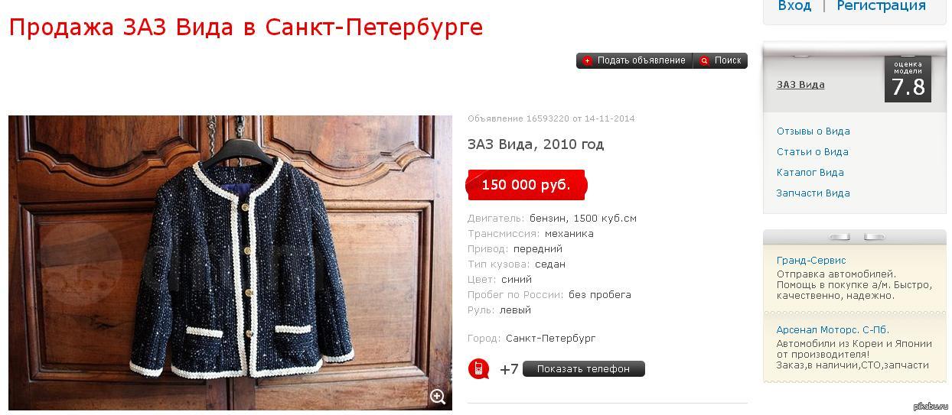Click the red search icon near Поиск

pos(704,61)
